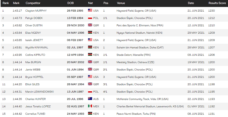Image resolution: width=228 pixels, height=117 pixels.
Task: Open Elliot GILES competitor link
Action: click(33, 84)
